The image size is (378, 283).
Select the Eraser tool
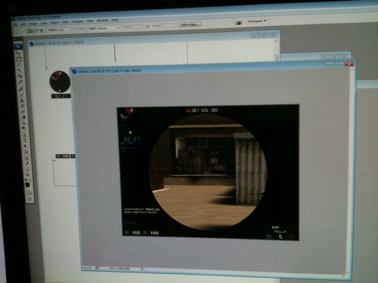(23, 112)
